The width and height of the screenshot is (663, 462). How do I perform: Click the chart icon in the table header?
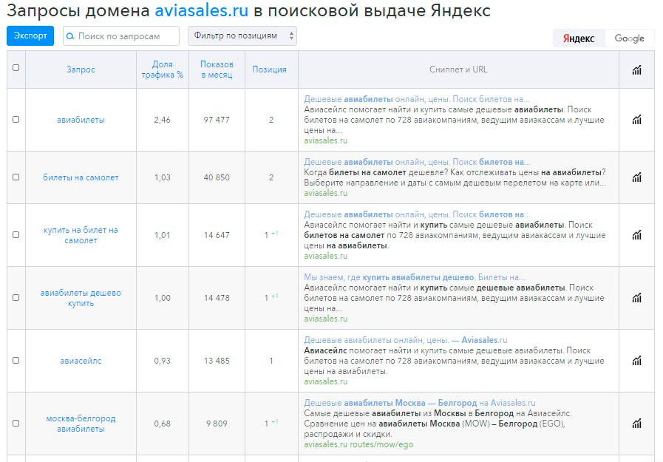click(x=637, y=69)
